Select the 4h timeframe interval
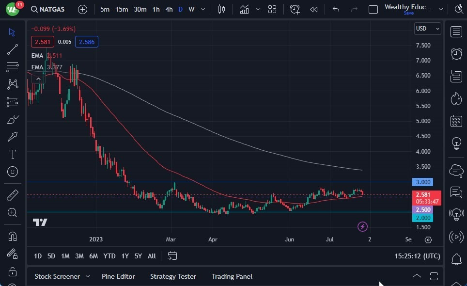Viewport: 467px width, 286px height. pyautogui.click(x=169, y=9)
